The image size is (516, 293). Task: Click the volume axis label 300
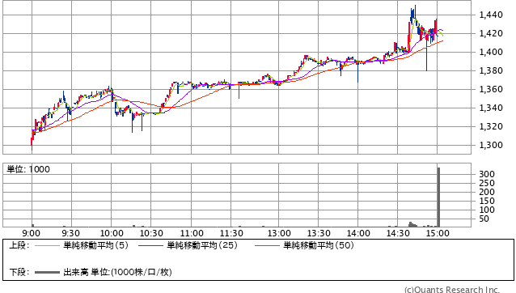coord(487,174)
